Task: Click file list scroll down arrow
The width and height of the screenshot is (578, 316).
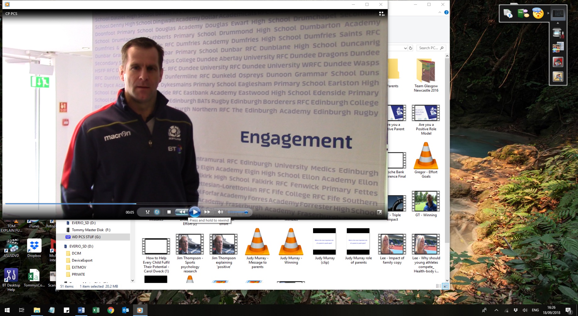Action: [x=447, y=281]
